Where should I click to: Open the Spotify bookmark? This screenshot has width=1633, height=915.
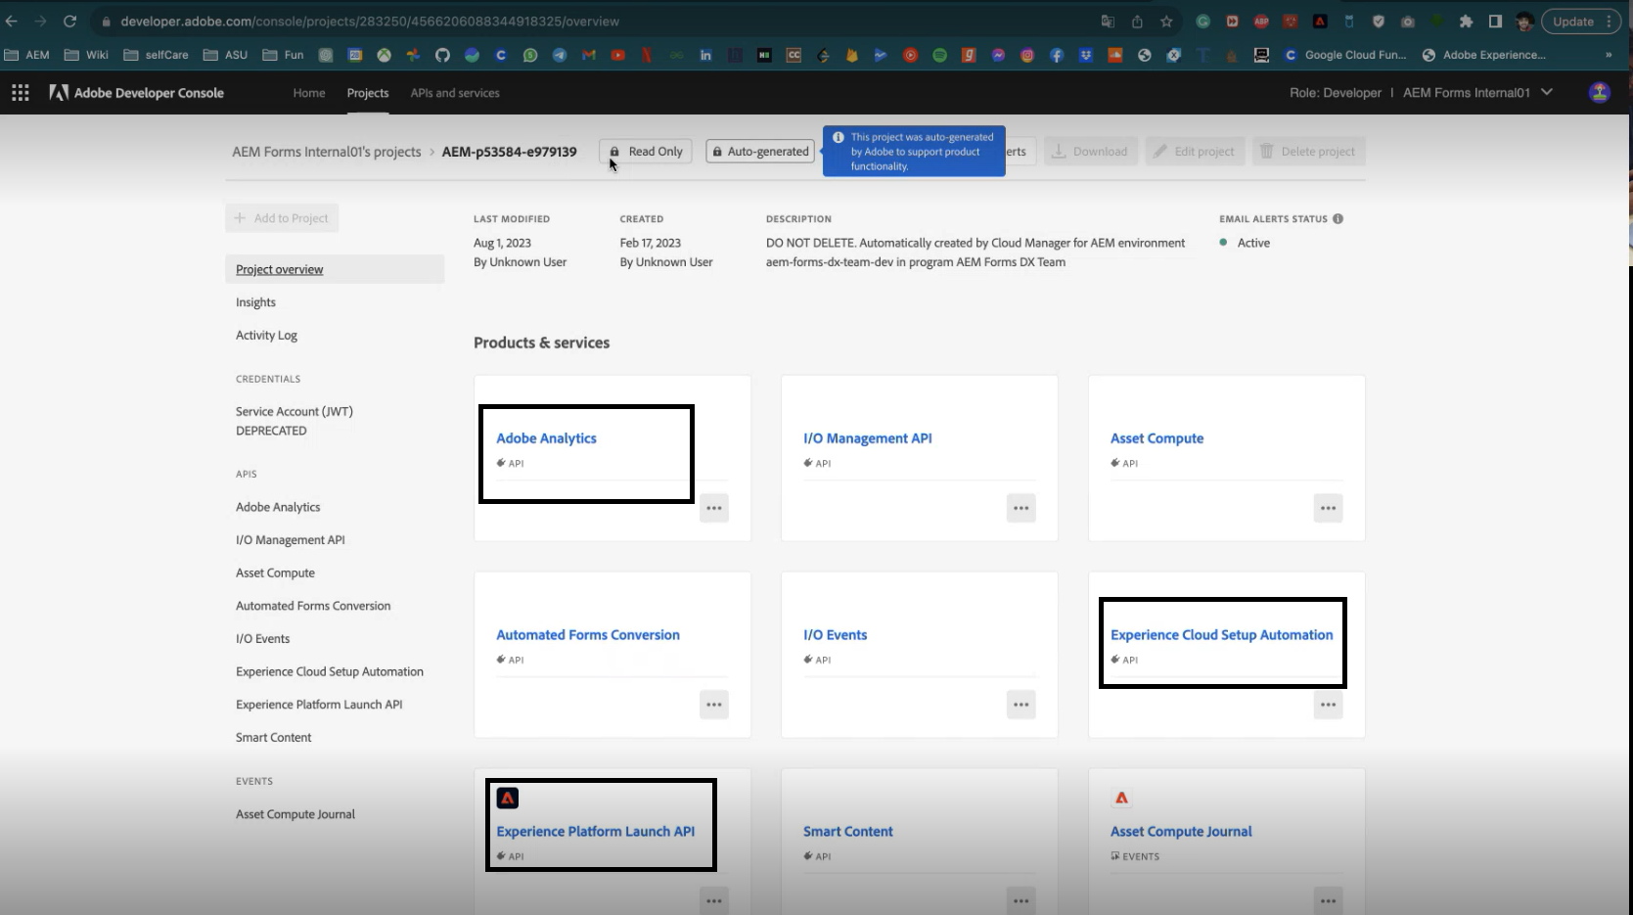[939, 55]
